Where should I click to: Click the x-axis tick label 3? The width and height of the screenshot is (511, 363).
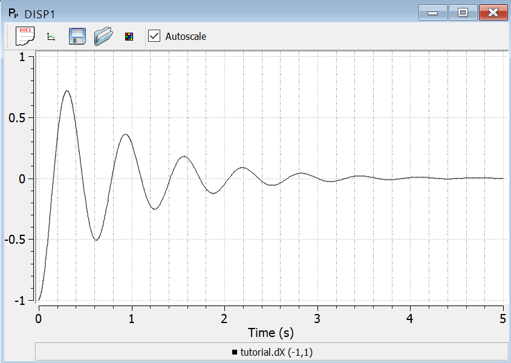click(x=317, y=319)
